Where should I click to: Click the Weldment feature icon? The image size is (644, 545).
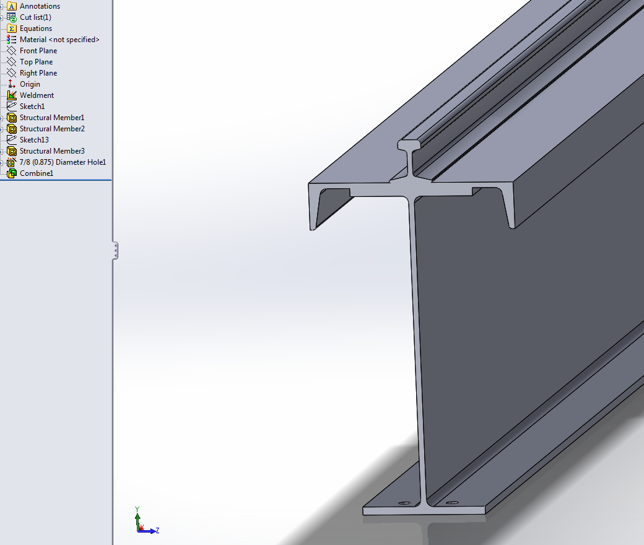point(12,95)
